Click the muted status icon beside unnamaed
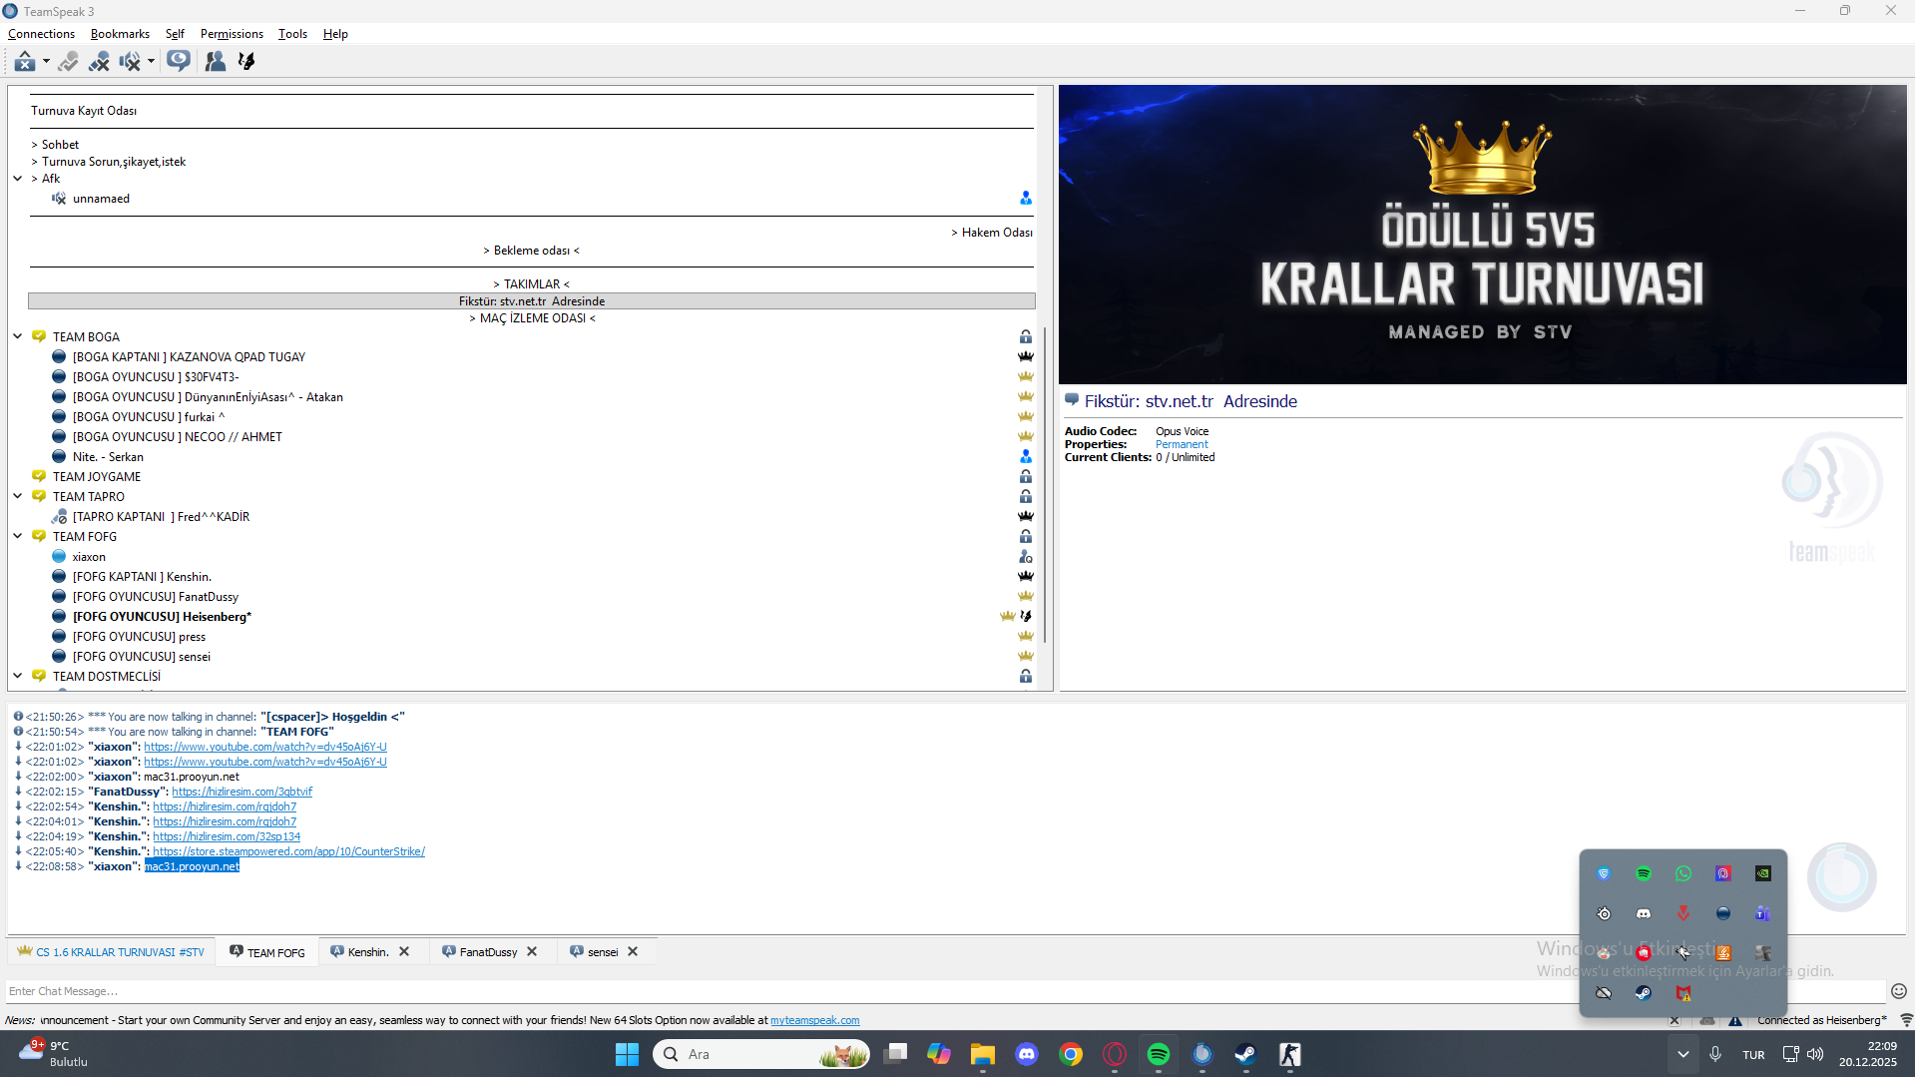Screen dimensions: 1915x1077 (59, 199)
